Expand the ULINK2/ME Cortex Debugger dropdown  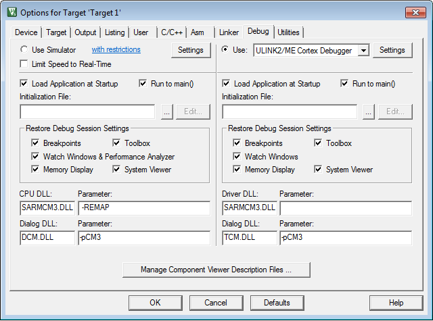click(x=364, y=51)
